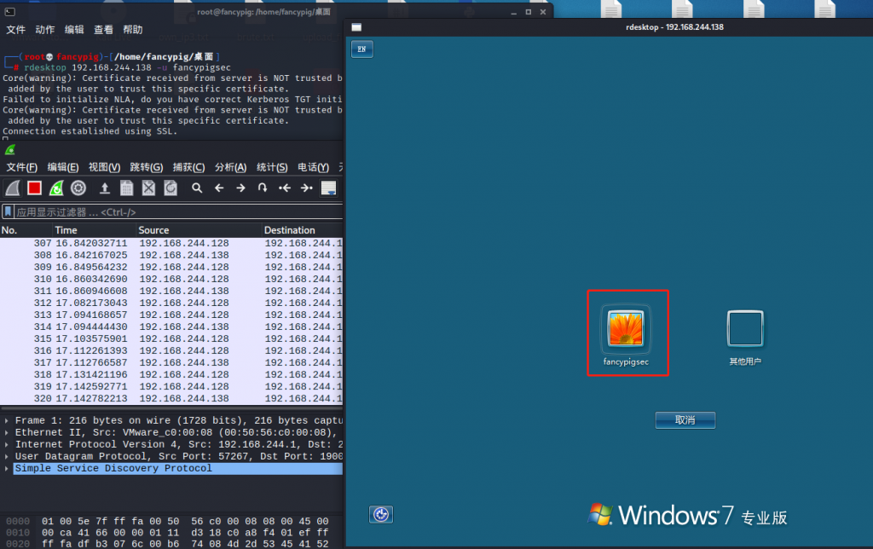Open the 捕获(C) capture menu

pos(188,167)
